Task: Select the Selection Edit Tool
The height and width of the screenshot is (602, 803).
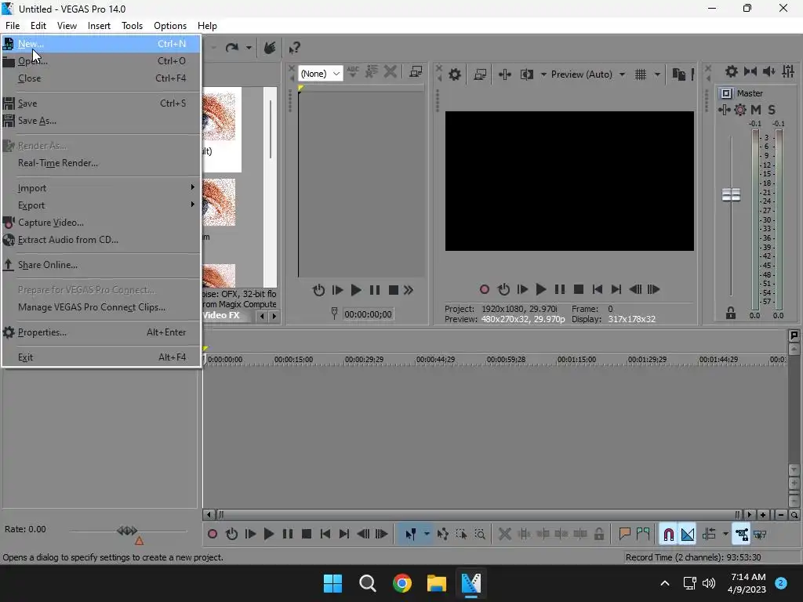Action: [x=461, y=535]
